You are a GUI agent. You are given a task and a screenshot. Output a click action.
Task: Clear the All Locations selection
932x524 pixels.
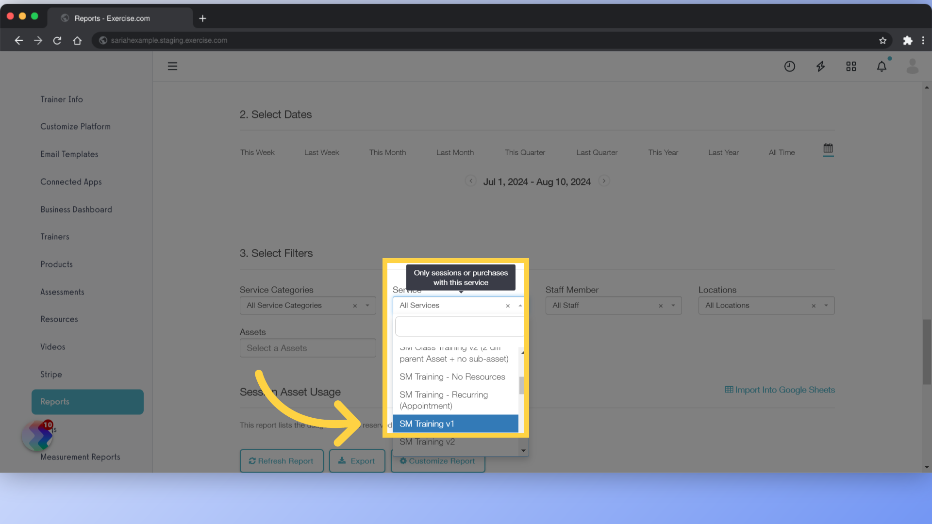pyautogui.click(x=814, y=306)
